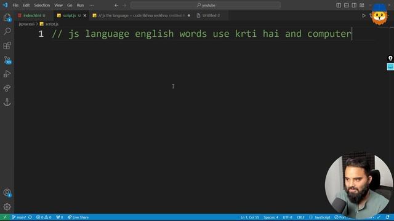Open the File menu
Screen dimensions: 394x221
point(15,6)
